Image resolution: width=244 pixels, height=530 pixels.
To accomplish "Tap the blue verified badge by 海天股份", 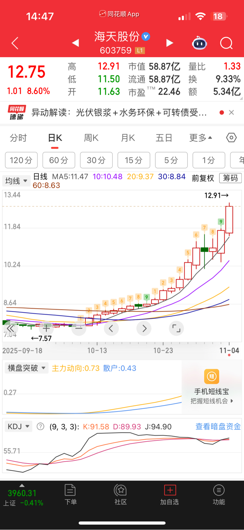I will [146, 37].
